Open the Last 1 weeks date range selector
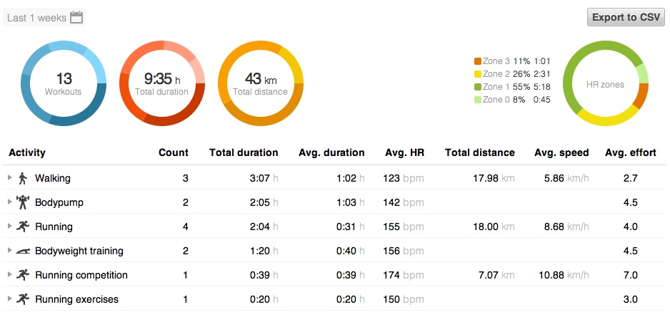Screen dimensions: 670x312 point(37,18)
